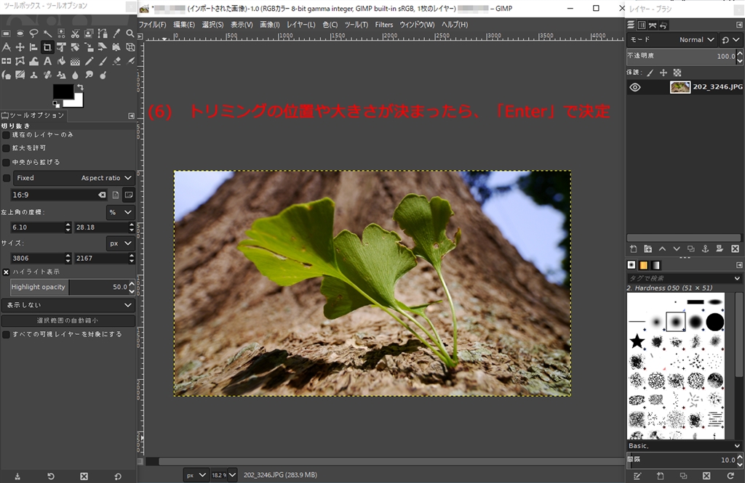Screen dimensions: 745x483
Task: Hide the 202_3246.JPG layer with eye icon
Action: [635, 87]
